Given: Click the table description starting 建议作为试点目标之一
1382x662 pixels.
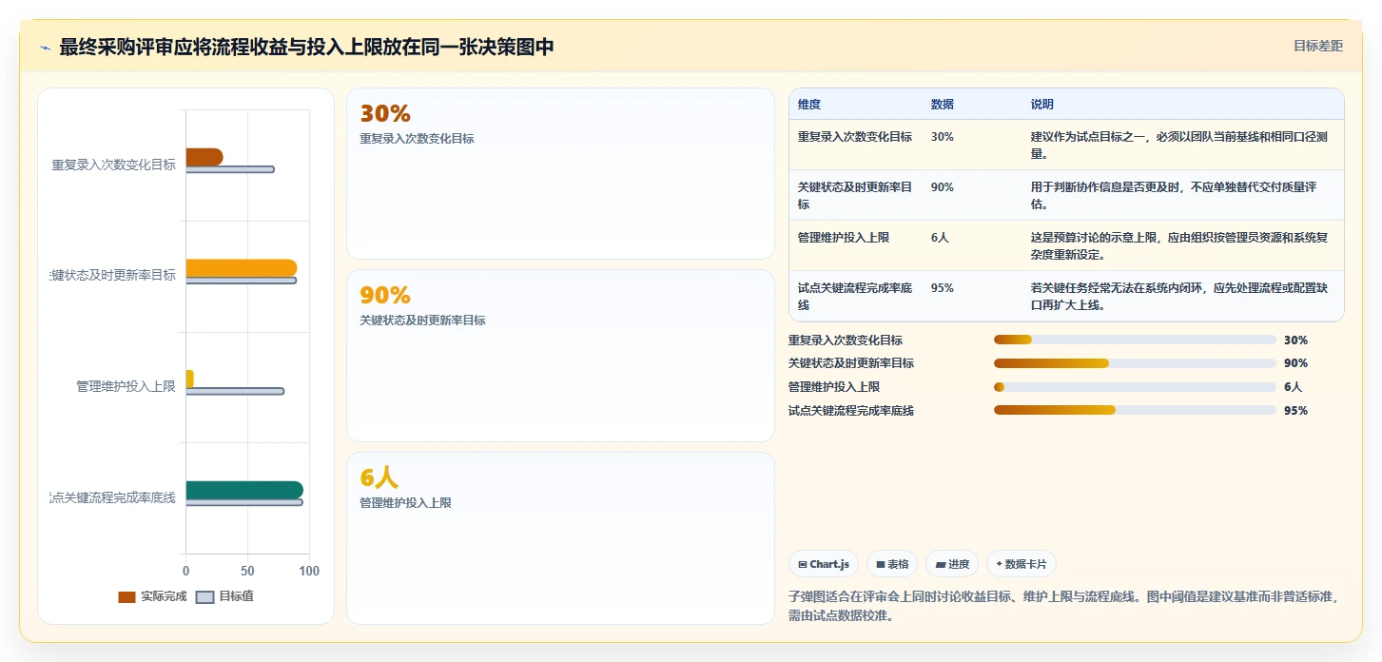Looking at the screenshot, I should (x=1179, y=145).
